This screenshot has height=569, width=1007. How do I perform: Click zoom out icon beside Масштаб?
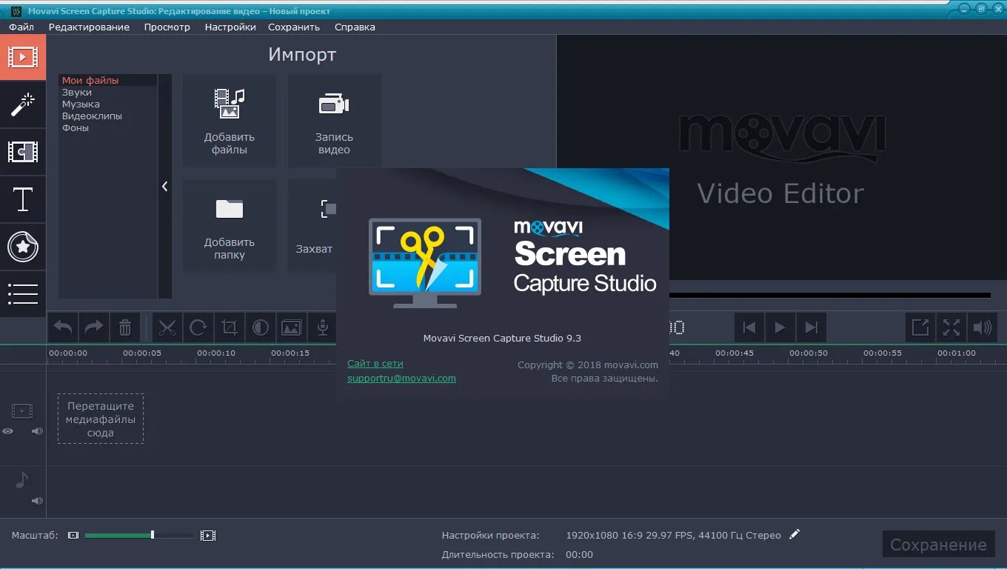[x=73, y=535]
